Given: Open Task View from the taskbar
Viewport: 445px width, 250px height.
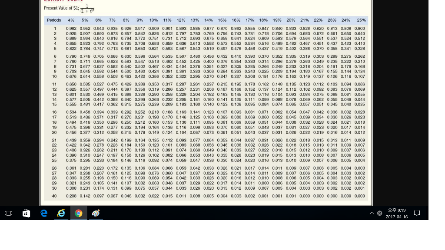Looking at the screenshot, I should pyautogui.click(x=9, y=213).
